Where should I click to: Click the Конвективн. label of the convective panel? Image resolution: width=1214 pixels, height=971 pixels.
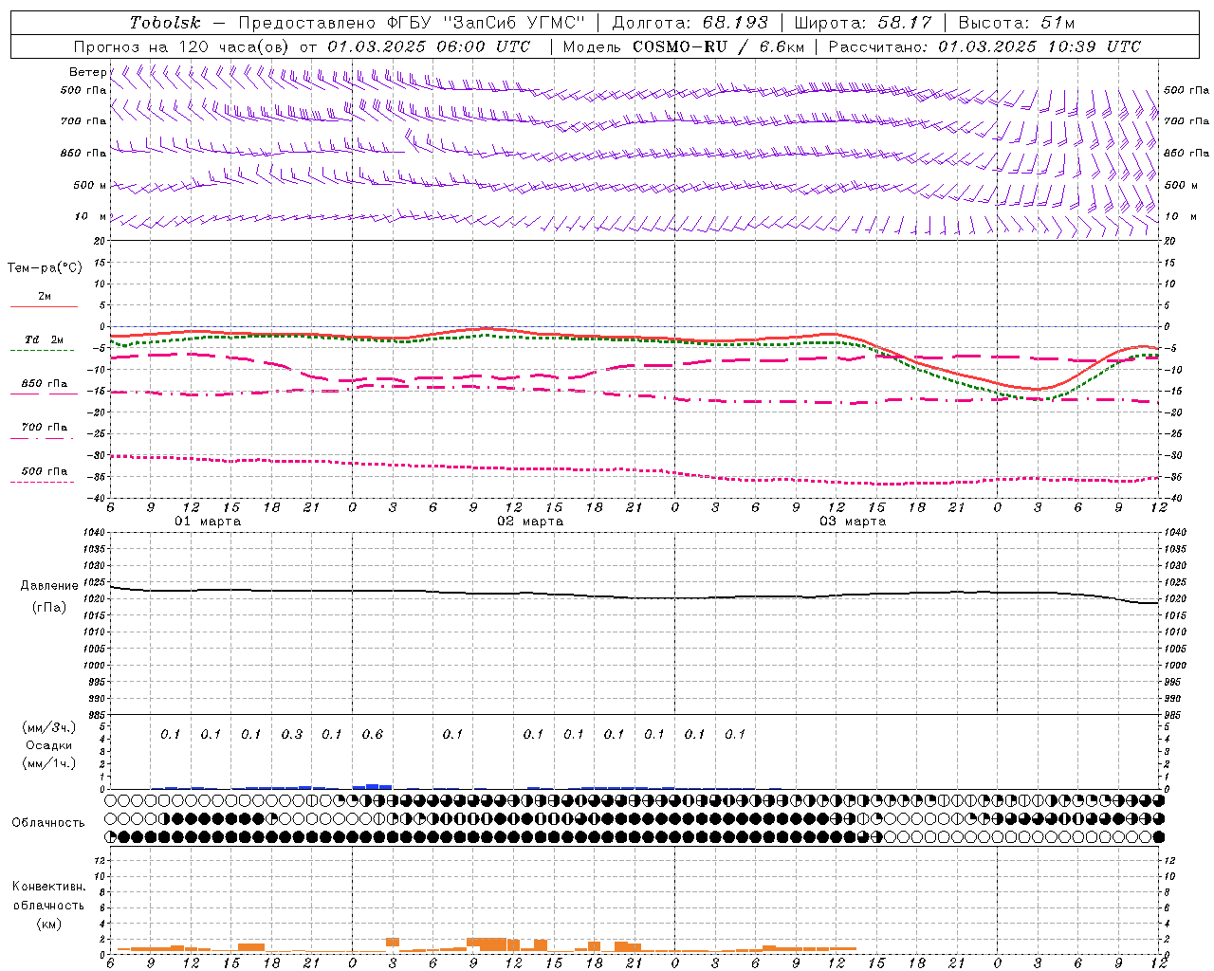pos(48,886)
